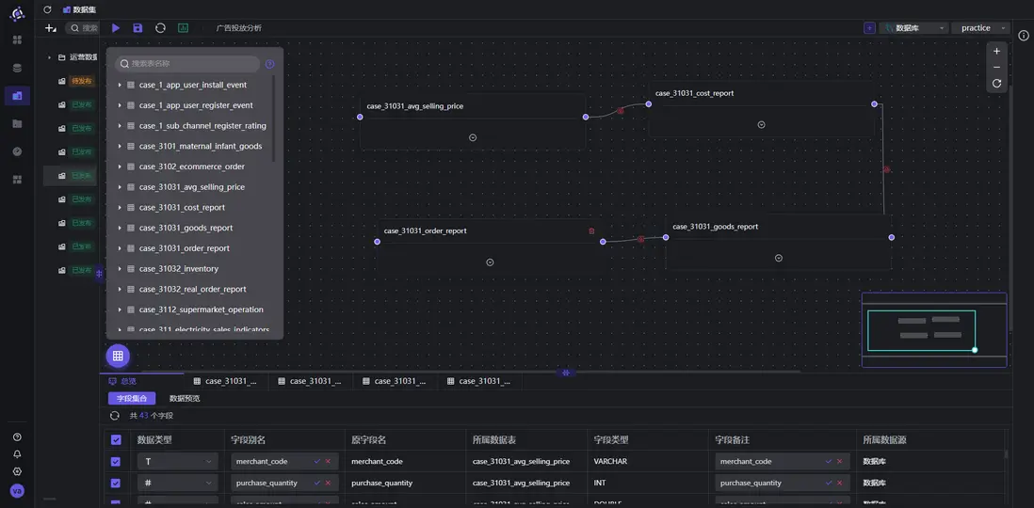Zoom in the canvas with plus button
Image resolution: width=1034 pixels, height=508 pixels.
[996, 52]
